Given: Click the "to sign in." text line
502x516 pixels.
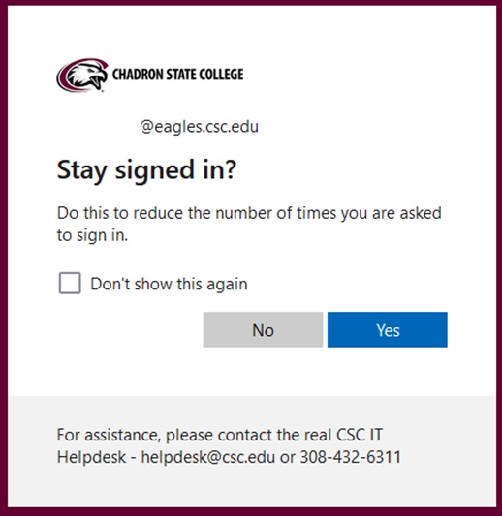Looking at the screenshot, I should click(92, 235).
